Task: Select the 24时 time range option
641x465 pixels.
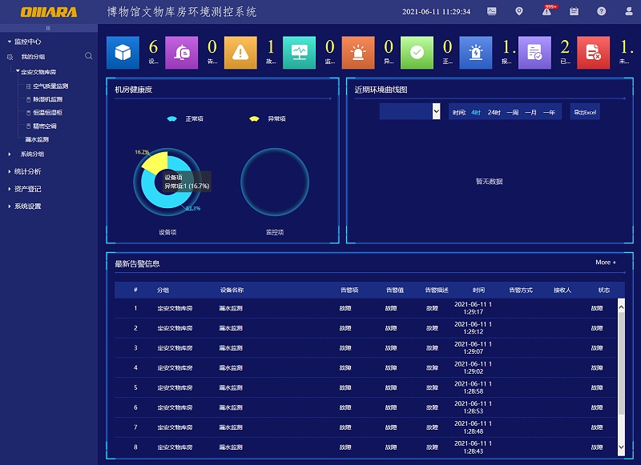Action: point(494,112)
